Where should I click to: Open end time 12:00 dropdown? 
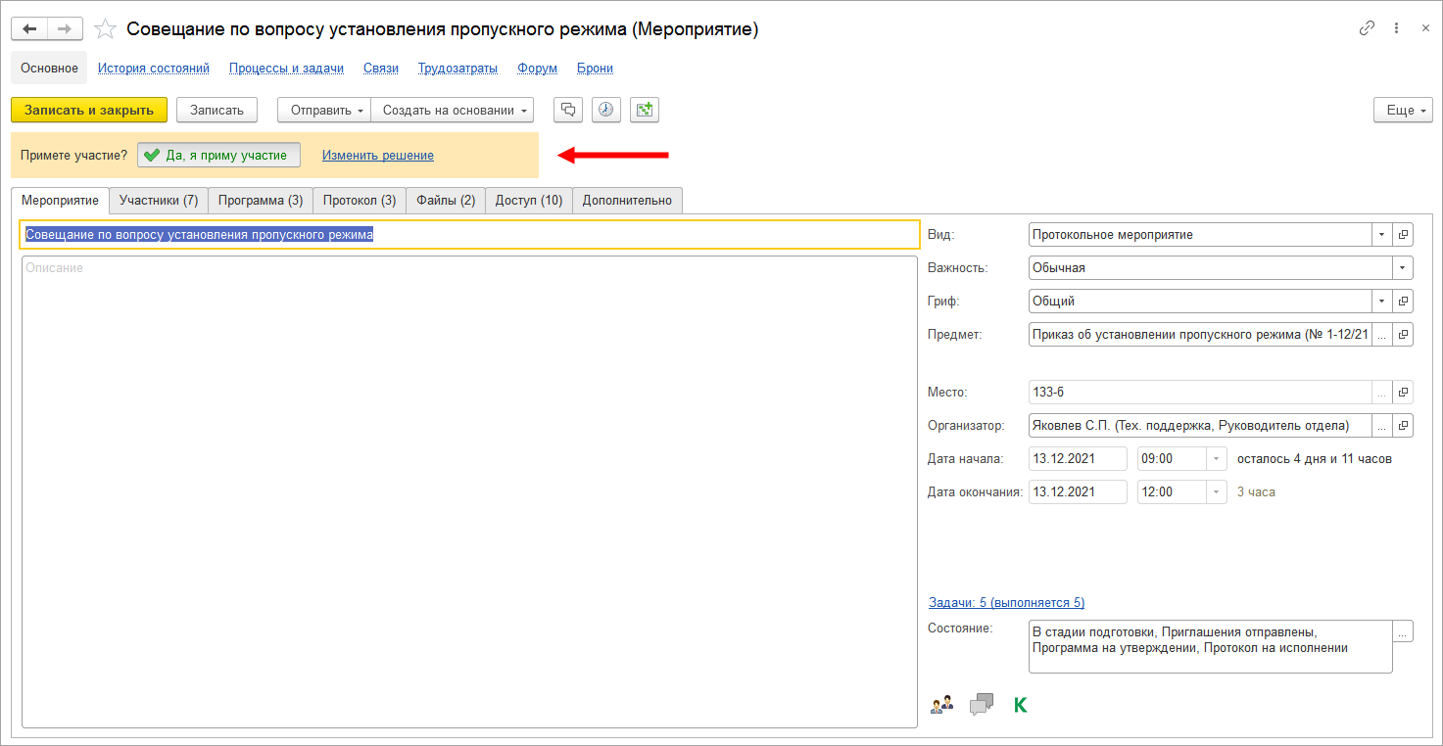pyautogui.click(x=1216, y=492)
